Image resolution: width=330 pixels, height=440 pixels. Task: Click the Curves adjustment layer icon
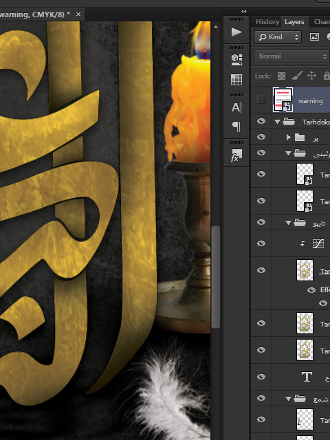tap(318, 243)
